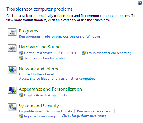Click the Programs category icon
Viewport: 143px width, 123px height.
(x=12, y=32)
